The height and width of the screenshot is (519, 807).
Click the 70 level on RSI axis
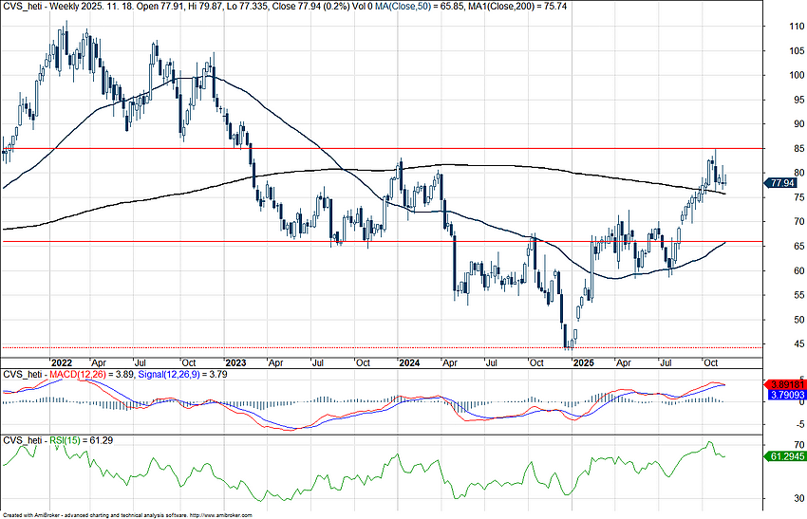pyautogui.click(x=774, y=444)
